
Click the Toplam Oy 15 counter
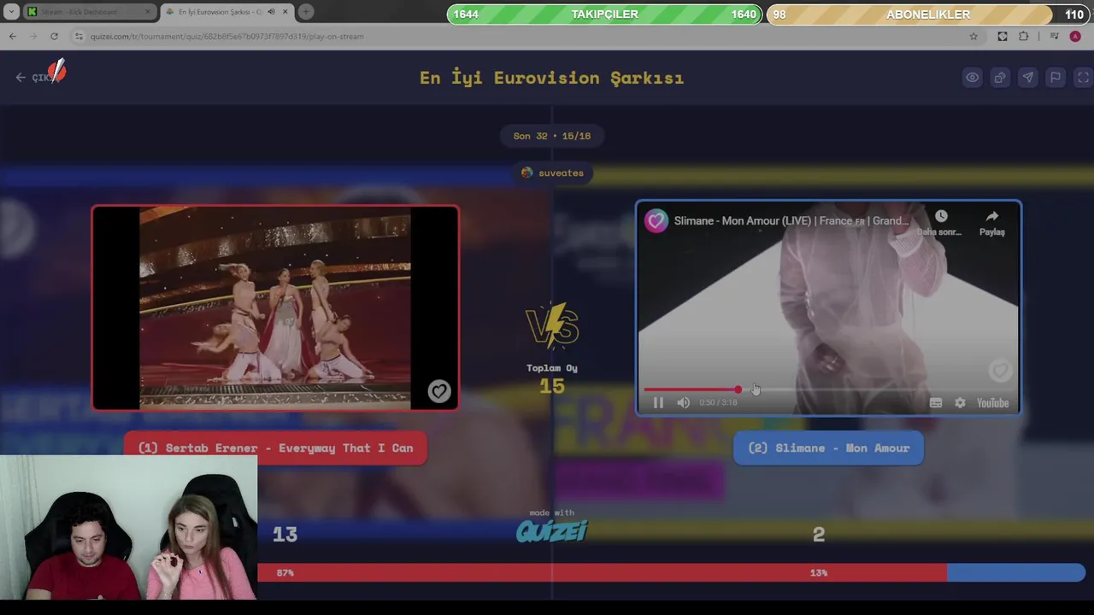click(x=552, y=378)
